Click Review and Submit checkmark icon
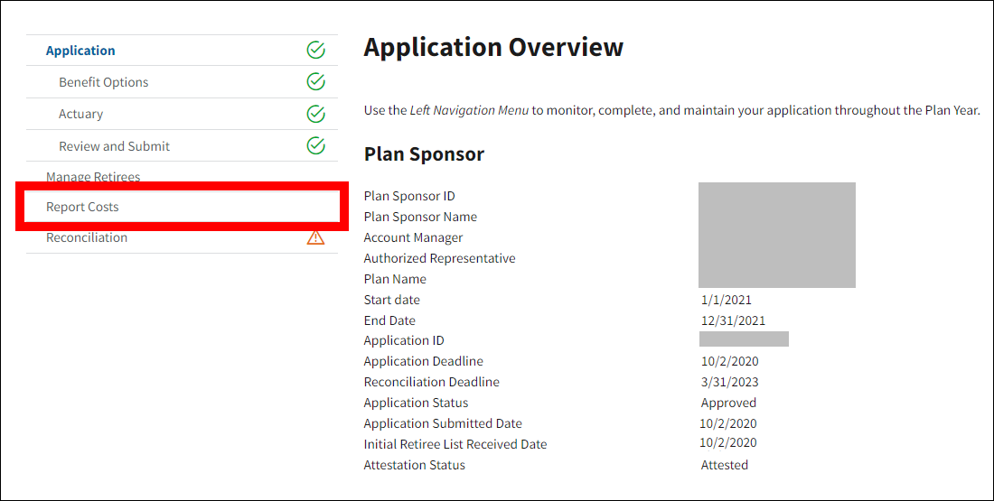 315,145
